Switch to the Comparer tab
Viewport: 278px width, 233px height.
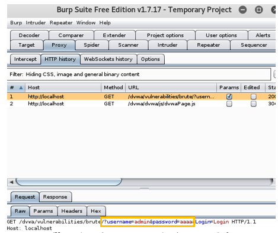(71, 35)
